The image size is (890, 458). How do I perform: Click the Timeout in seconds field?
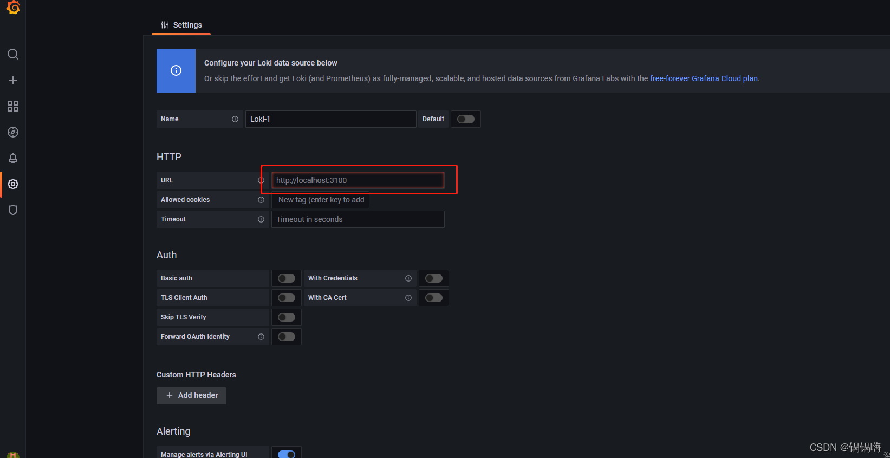point(358,219)
